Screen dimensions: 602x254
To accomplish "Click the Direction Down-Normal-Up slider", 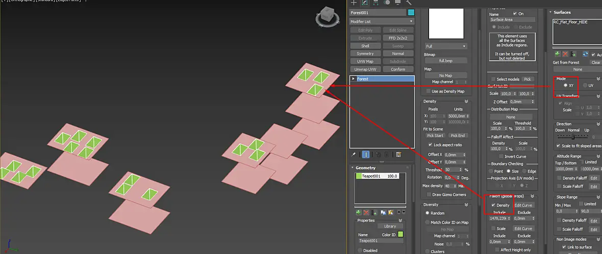I will click(572, 137).
